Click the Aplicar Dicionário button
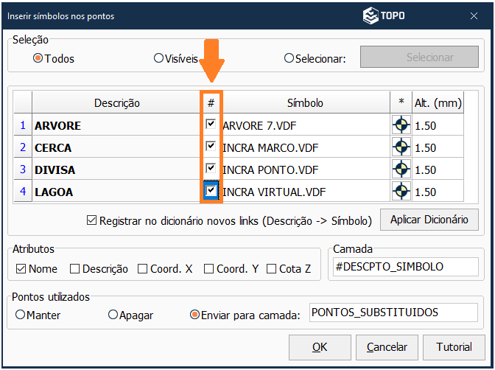The width and height of the screenshot is (495, 370). point(429,220)
